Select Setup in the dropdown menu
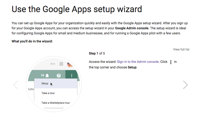This screenshot has width=200, height=128. (45, 84)
